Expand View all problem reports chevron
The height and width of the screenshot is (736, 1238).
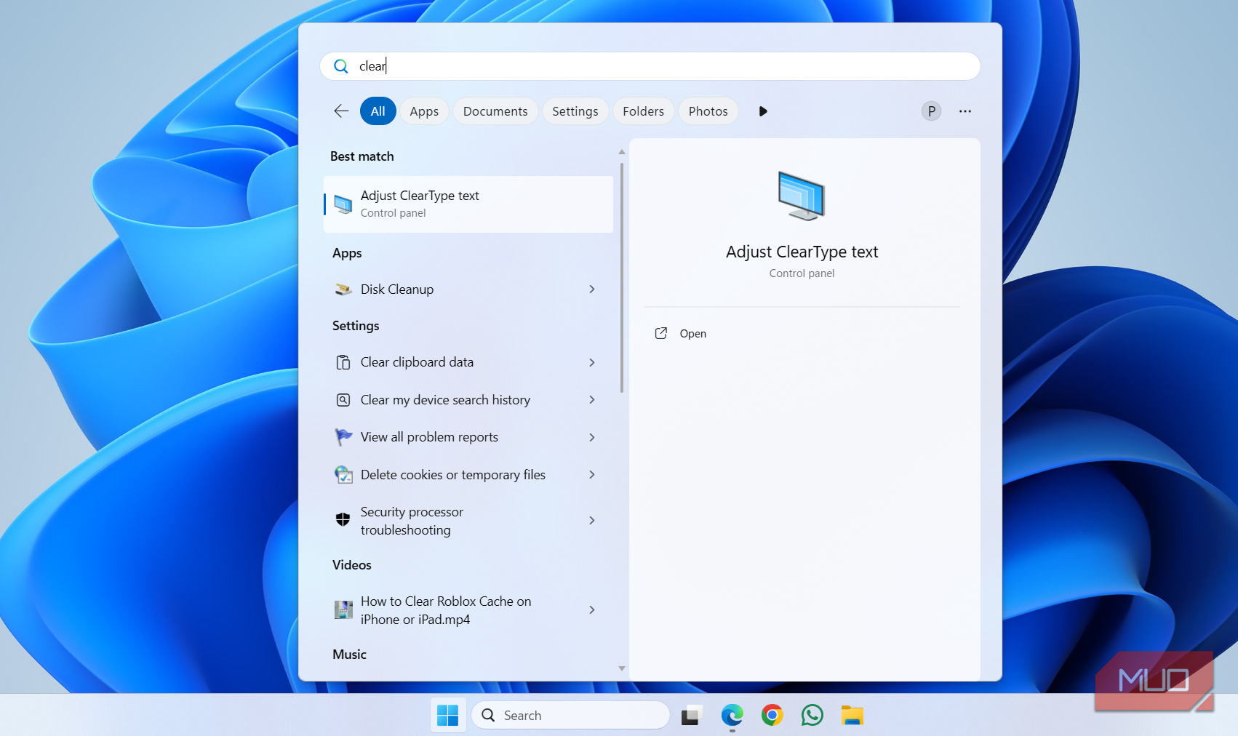tap(592, 437)
